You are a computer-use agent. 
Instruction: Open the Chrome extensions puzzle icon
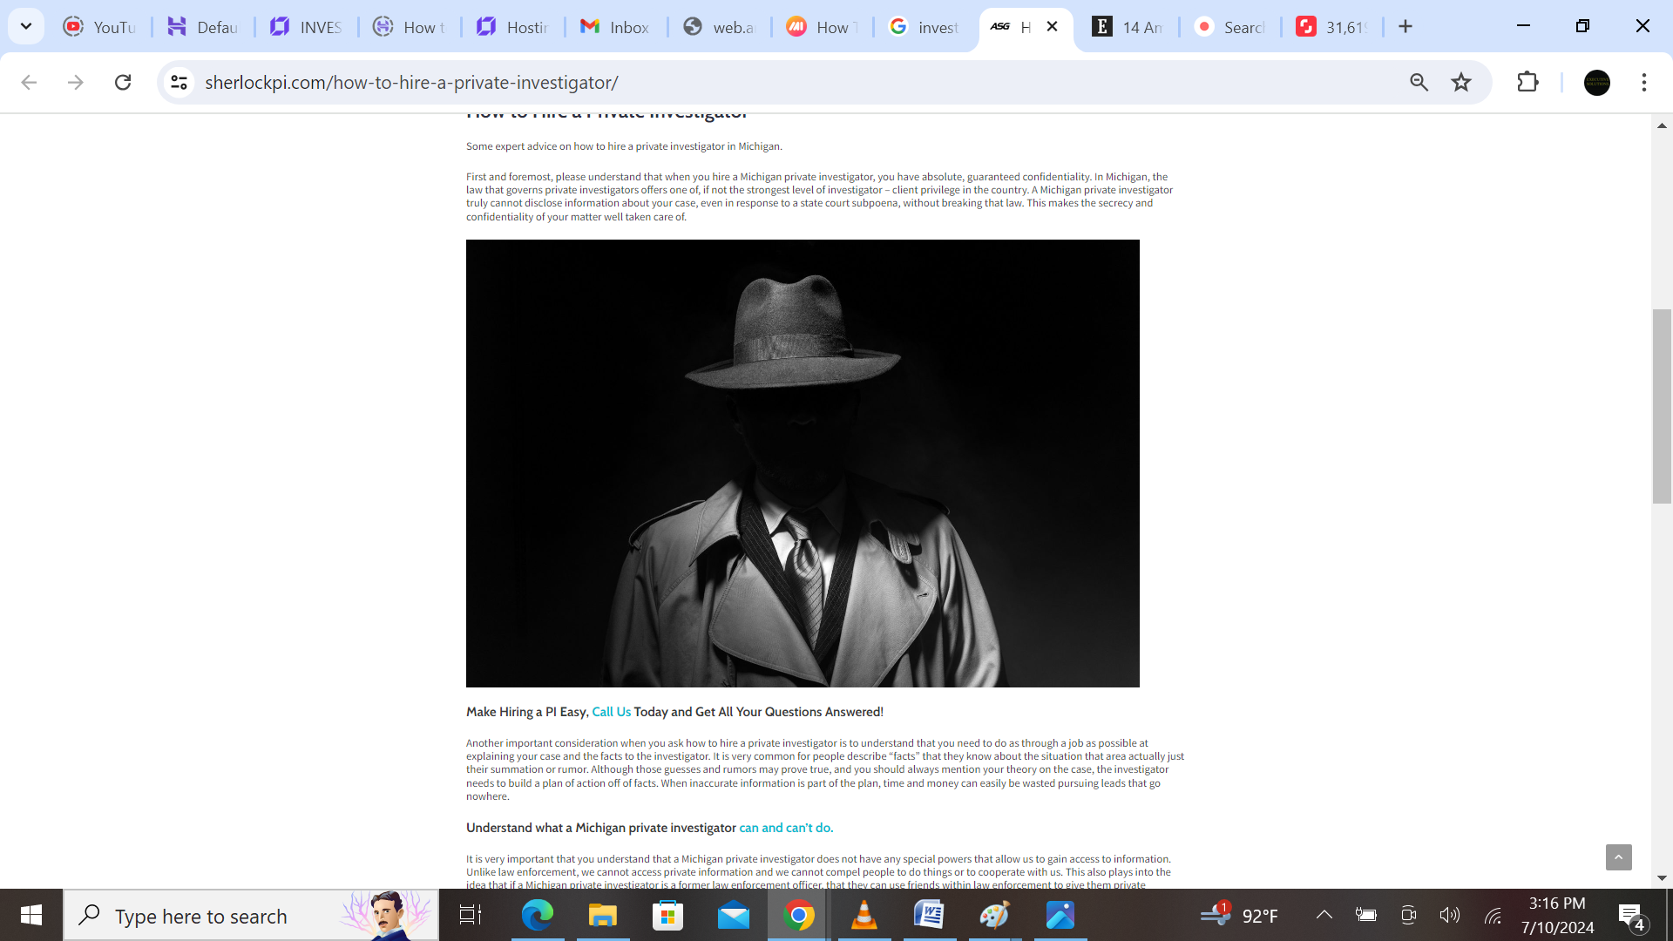(1527, 82)
